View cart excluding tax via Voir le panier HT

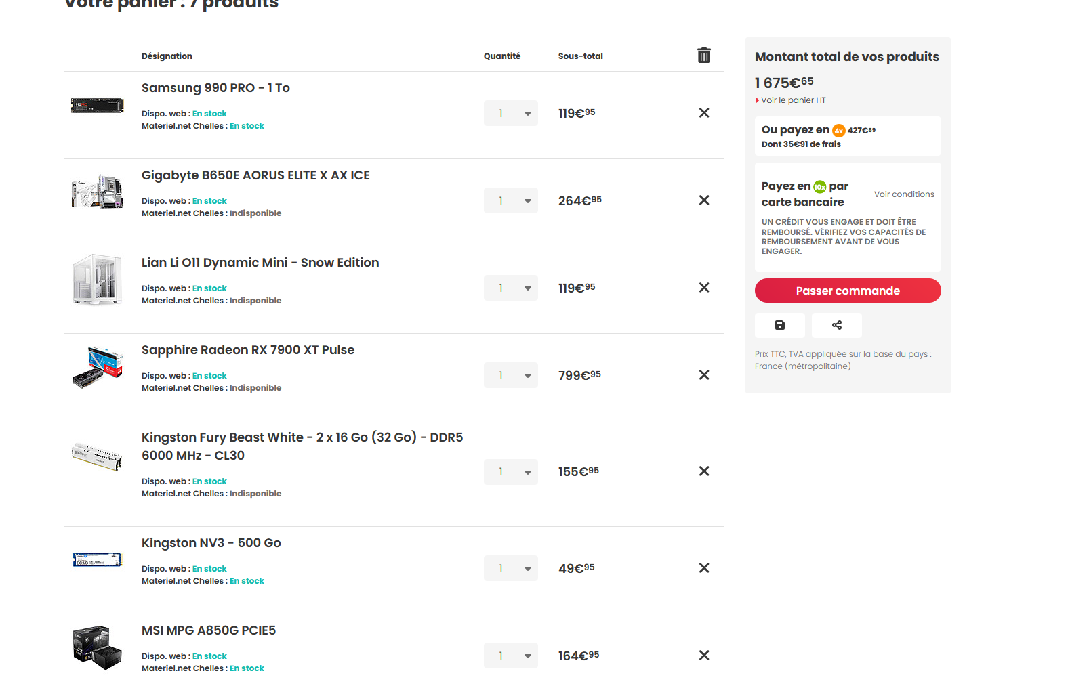(x=793, y=100)
